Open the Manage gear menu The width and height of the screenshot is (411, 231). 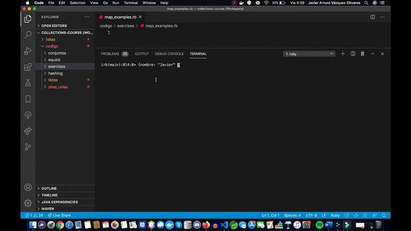point(28,203)
